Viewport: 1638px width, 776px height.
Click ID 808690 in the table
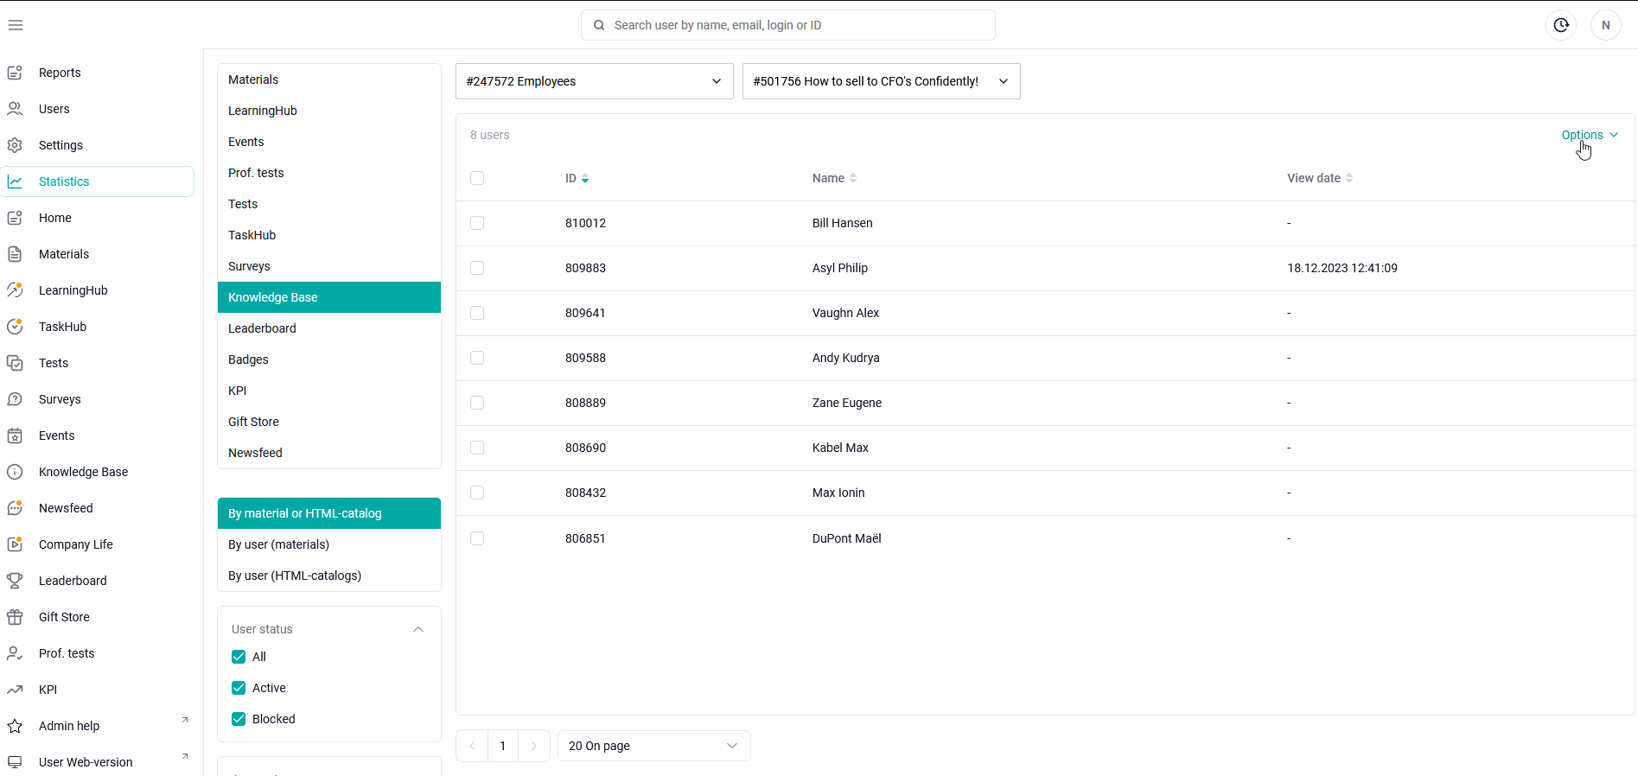pyautogui.click(x=585, y=448)
